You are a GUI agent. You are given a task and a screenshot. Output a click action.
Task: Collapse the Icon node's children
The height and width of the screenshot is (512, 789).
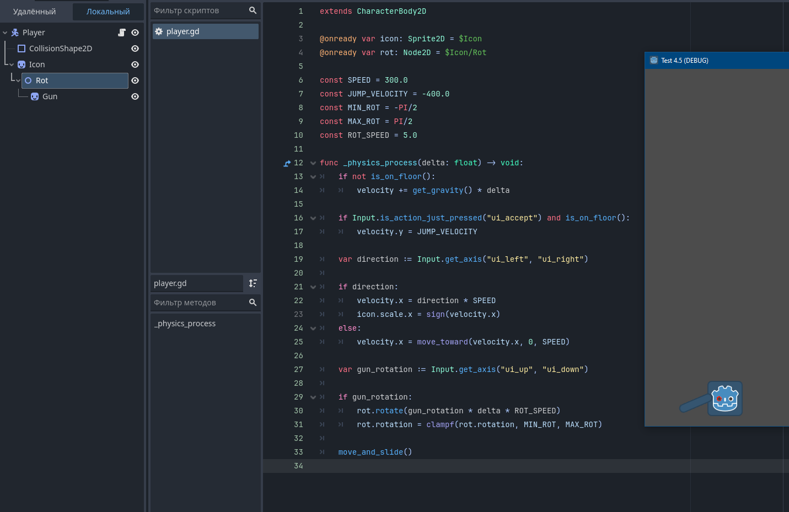(x=12, y=64)
